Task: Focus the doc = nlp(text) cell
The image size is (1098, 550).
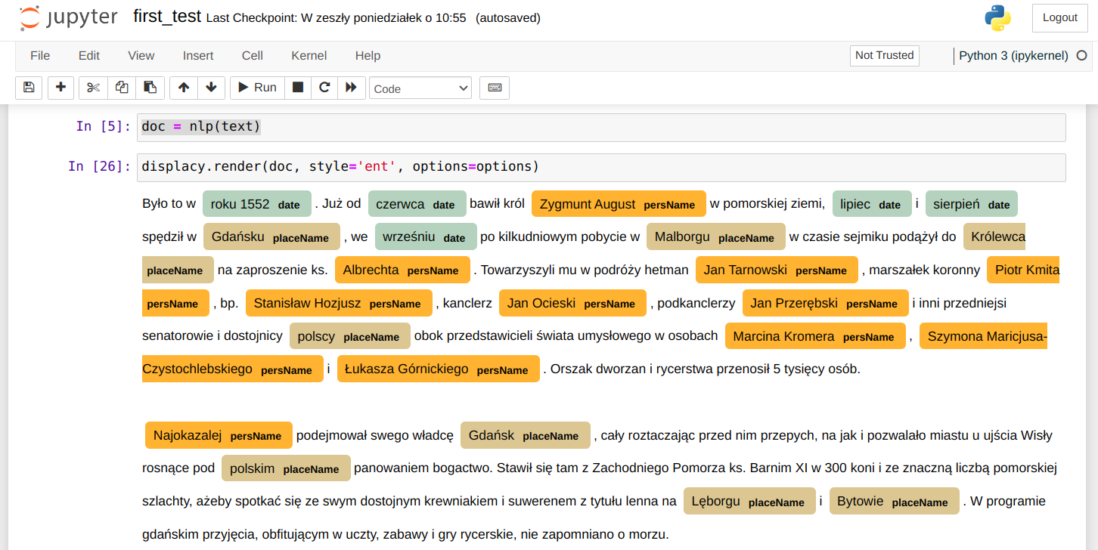Action: tap(601, 127)
